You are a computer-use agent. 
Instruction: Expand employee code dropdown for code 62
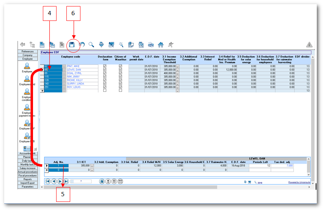[x=64, y=66]
